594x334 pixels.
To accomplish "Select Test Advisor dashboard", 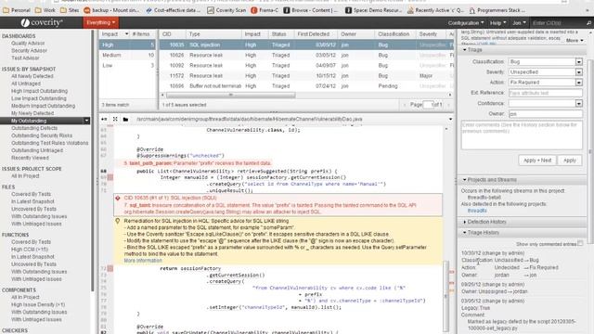I will (25, 58).
